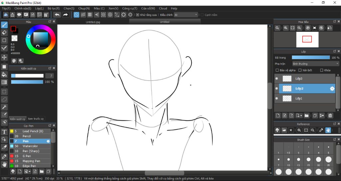Switch to Xem trước cọ tab
Viewport: 341px width, 181px height.
tap(36, 119)
